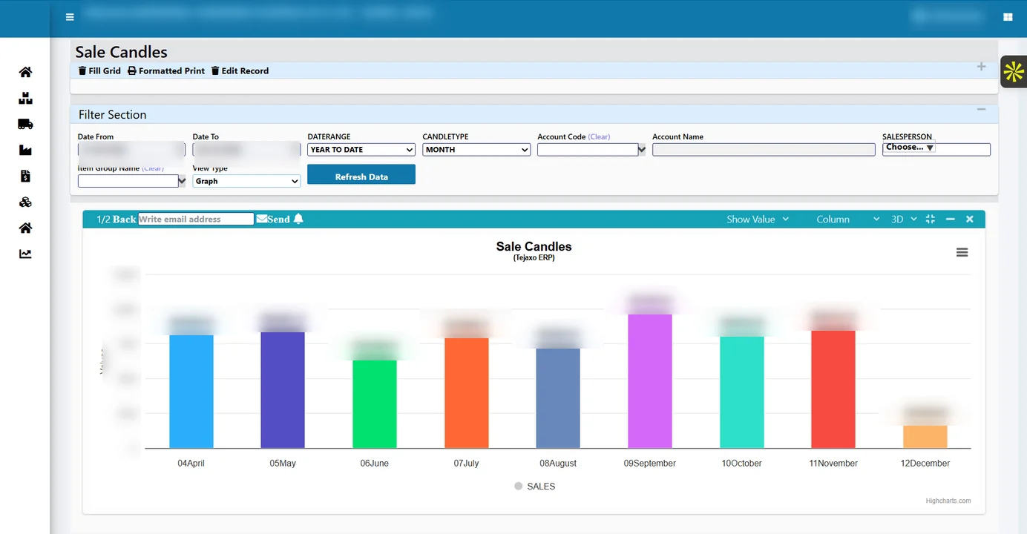Focus the Date From field
Image resolution: width=1027 pixels, height=534 pixels.
131,150
